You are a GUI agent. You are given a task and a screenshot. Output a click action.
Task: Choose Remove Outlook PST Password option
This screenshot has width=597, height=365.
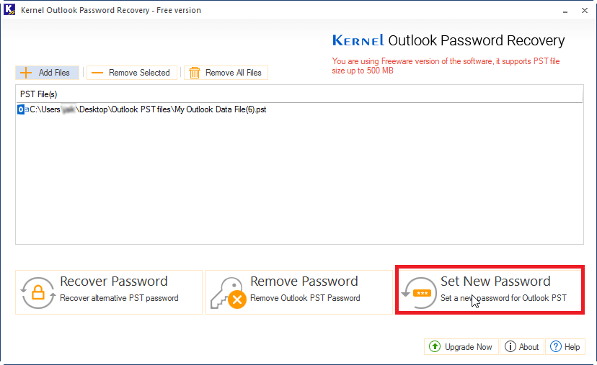click(x=299, y=292)
